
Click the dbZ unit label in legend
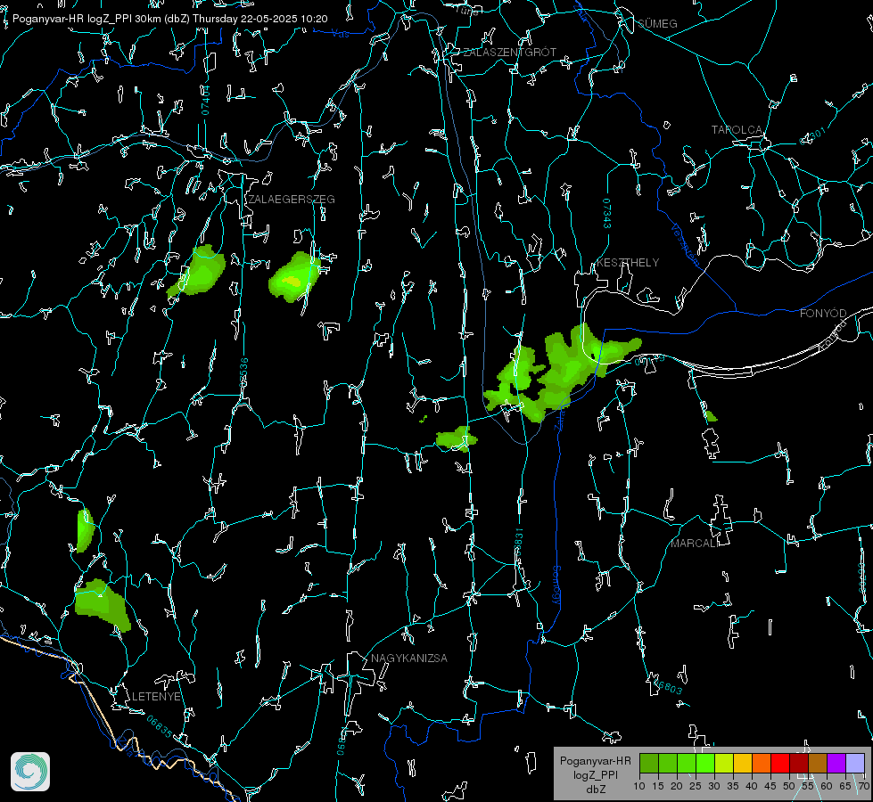[596, 790]
